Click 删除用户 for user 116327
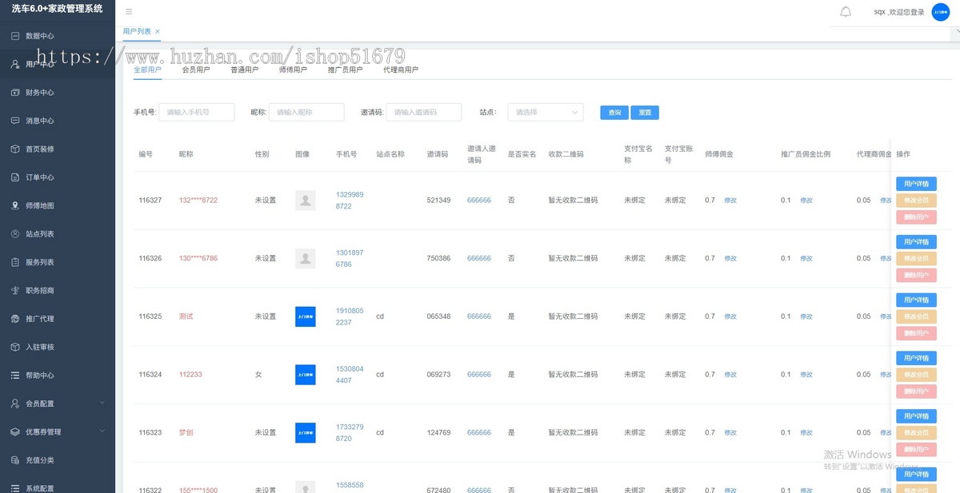 [916, 217]
